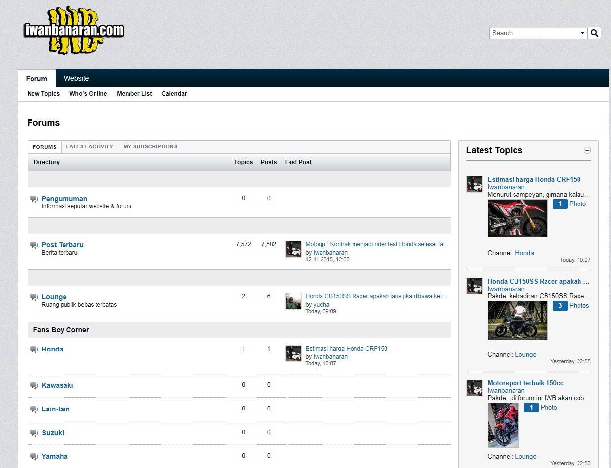Collapse the Latest Topics panel
611x468 pixels.
(x=587, y=150)
